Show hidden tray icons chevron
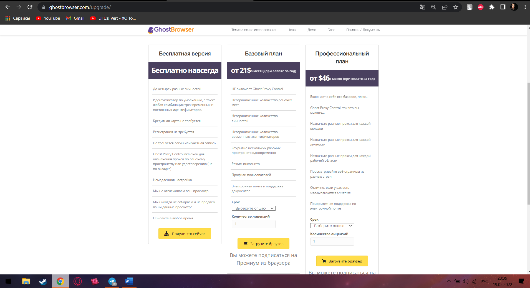530x288 pixels. (x=449, y=281)
